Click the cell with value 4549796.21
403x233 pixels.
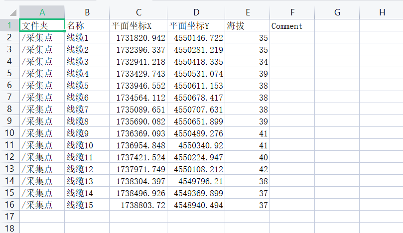pos(196,181)
